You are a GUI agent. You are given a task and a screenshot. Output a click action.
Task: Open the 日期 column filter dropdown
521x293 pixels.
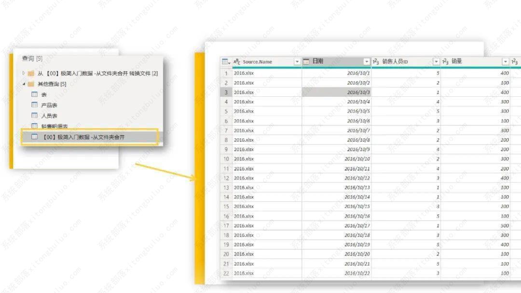pyautogui.click(x=367, y=62)
